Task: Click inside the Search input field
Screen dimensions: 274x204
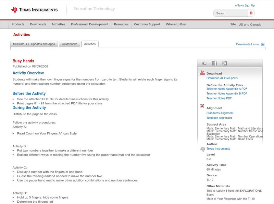Action: [231, 13]
